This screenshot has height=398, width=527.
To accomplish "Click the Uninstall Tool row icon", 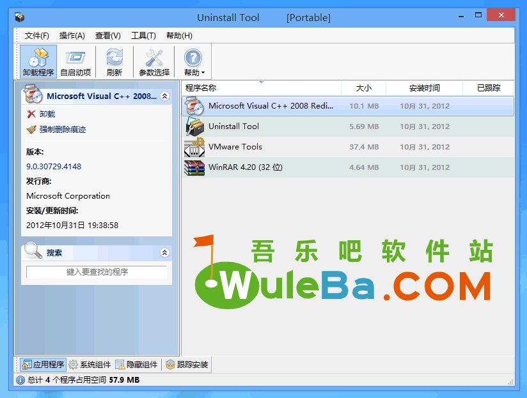I will pyautogui.click(x=194, y=126).
